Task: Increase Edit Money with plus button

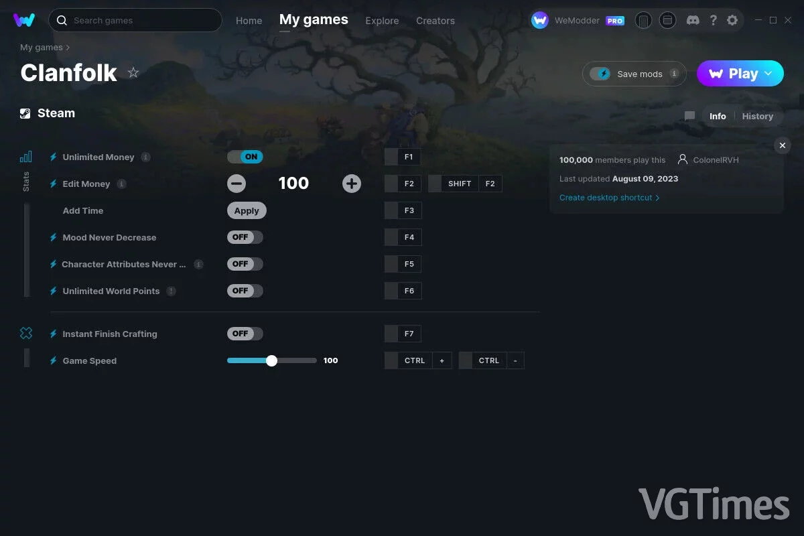Action: pos(352,184)
